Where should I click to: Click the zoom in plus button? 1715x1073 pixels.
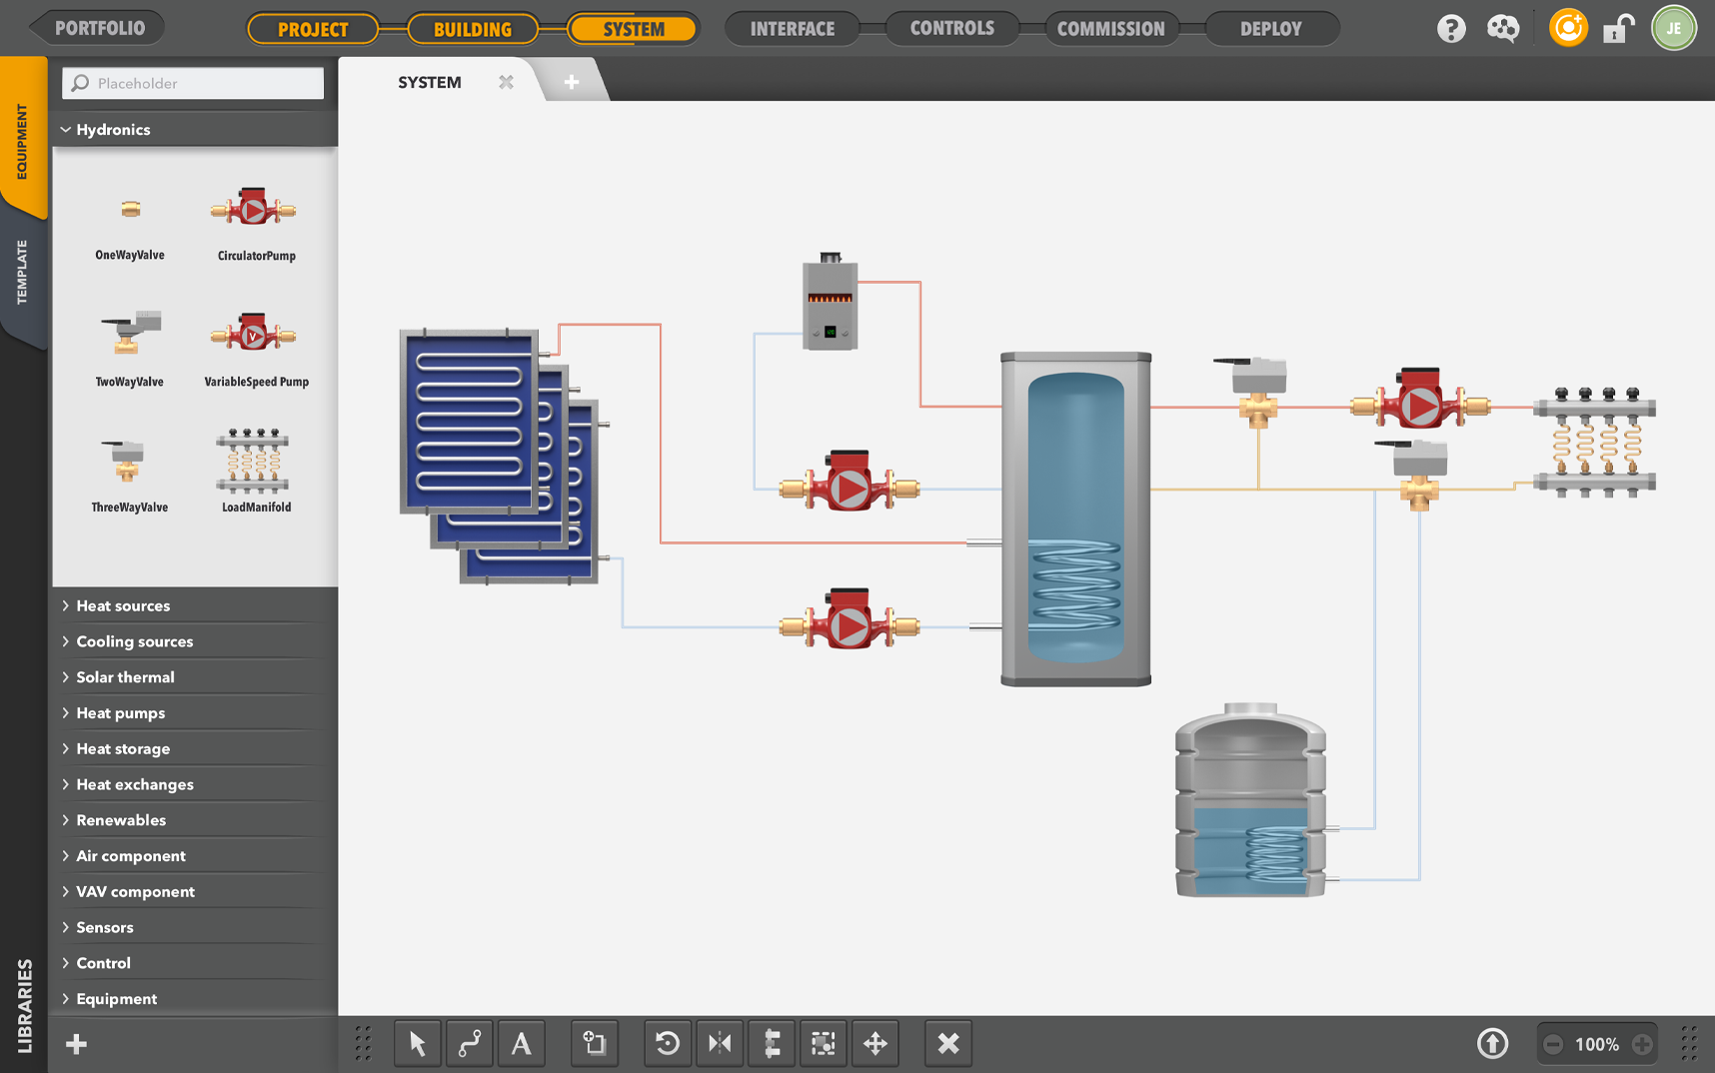1641,1044
